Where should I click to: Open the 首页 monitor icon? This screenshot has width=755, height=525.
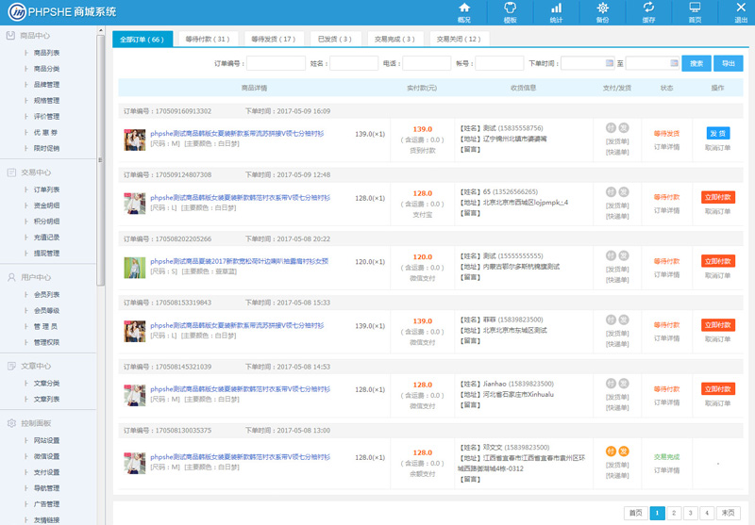coord(695,8)
